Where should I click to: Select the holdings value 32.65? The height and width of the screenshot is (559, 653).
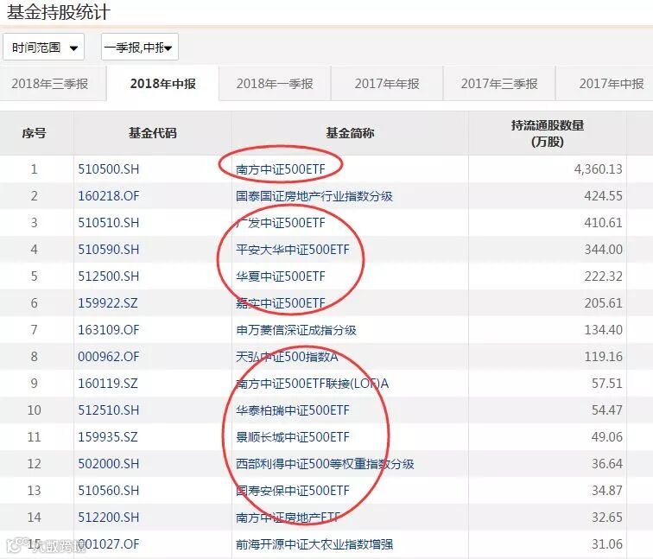click(606, 517)
